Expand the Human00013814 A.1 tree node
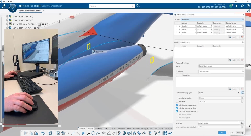This screenshot has width=251, height=136. coord(7,24)
